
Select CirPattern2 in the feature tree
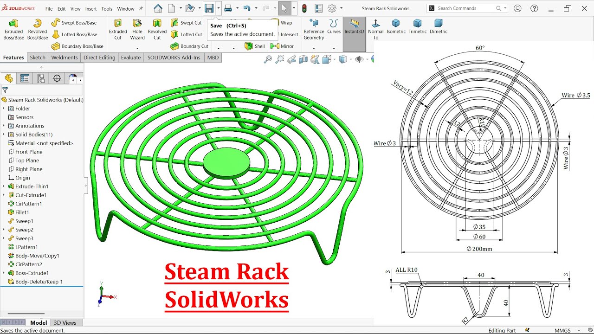click(x=28, y=264)
